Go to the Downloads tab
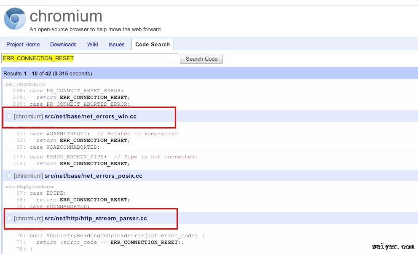 [x=63, y=45]
